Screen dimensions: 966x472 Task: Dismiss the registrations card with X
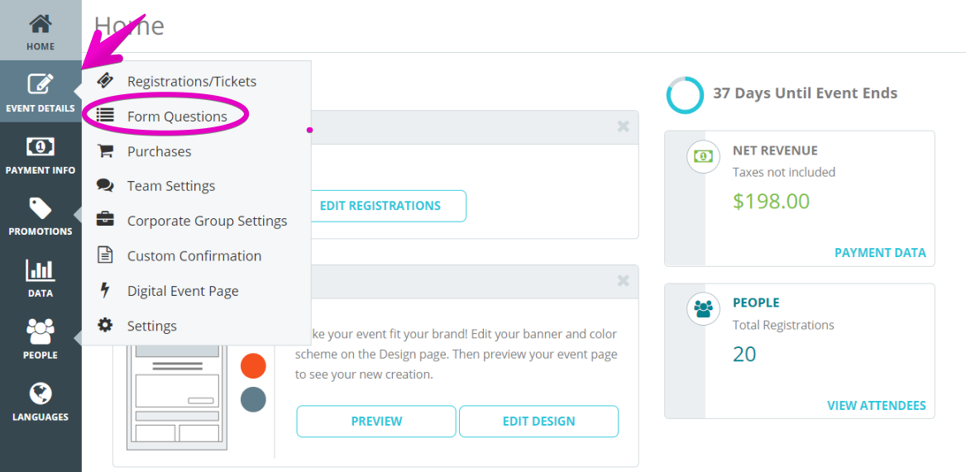pos(624,126)
